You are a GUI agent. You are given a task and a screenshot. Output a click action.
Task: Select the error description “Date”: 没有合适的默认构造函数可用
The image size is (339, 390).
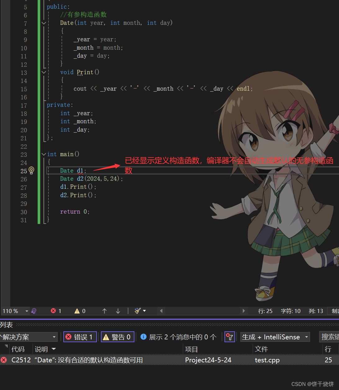tap(89, 360)
